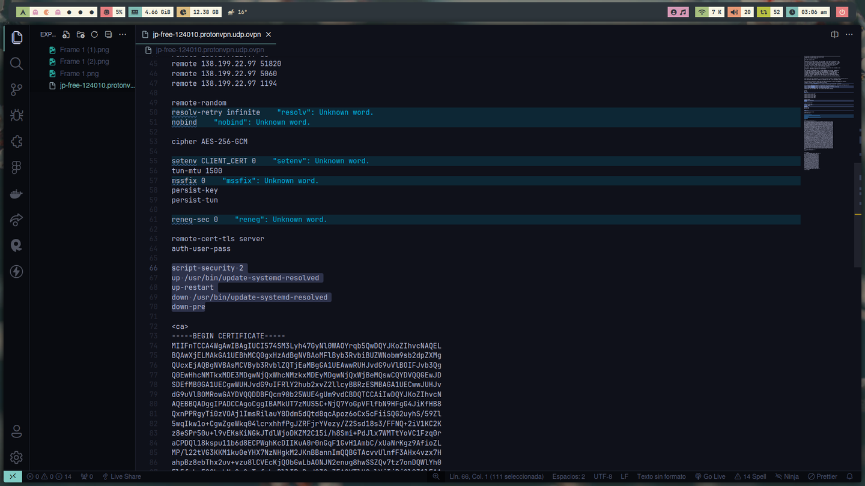Image resolution: width=865 pixels, height=486 pixels.
Task: Click the remote-cert-tls server line
Action: (218, 239)
